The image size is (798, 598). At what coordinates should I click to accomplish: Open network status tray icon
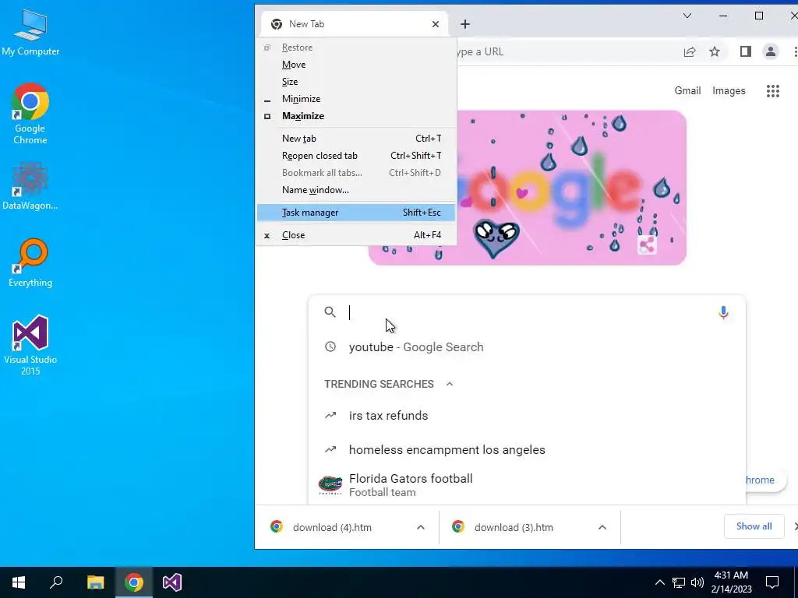point(679,582)
